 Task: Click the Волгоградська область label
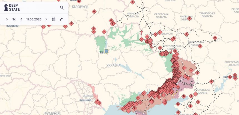[232, 64]
